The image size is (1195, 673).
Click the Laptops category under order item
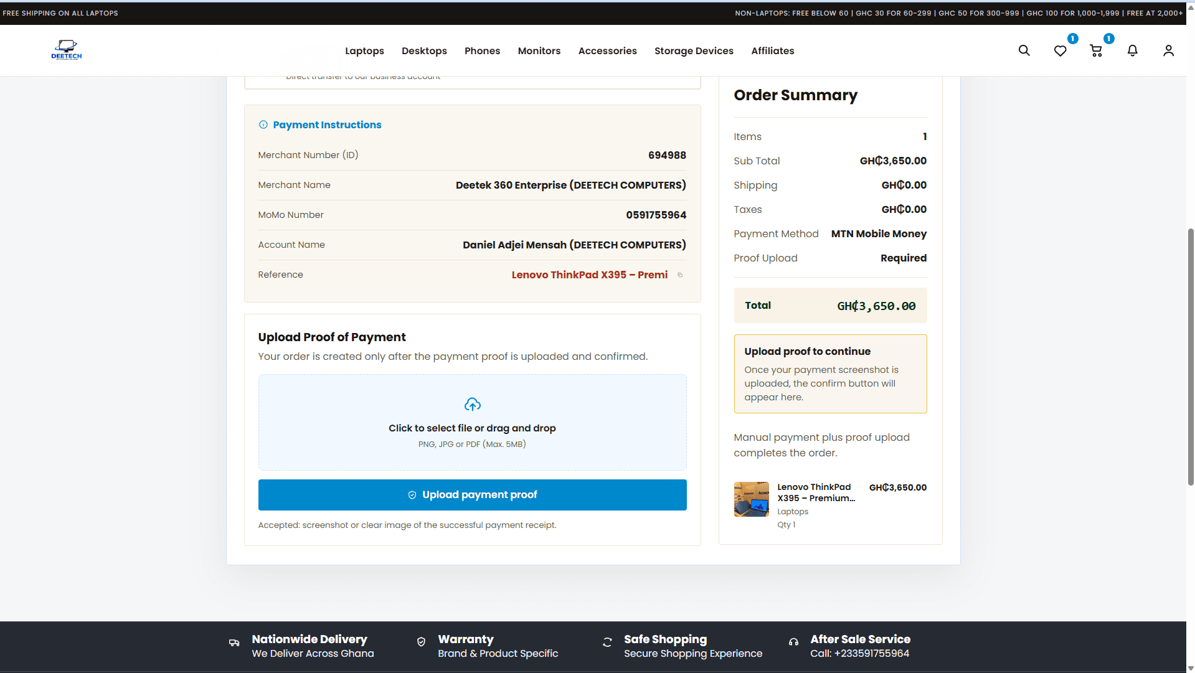point(793,512)
